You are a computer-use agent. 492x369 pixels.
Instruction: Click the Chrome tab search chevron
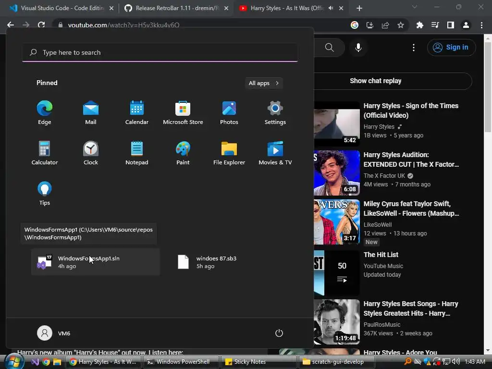pos(415,7)
